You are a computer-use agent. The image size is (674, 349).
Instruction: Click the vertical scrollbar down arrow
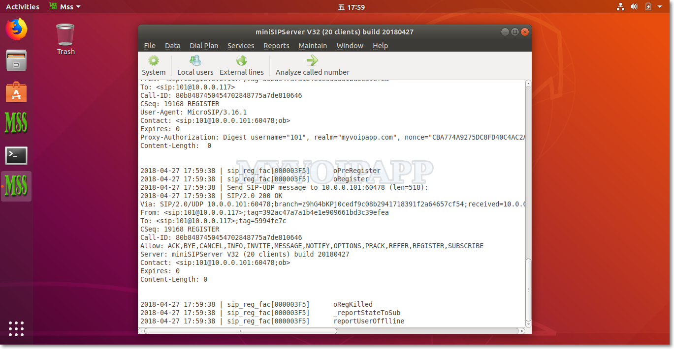tap(528, 324)
